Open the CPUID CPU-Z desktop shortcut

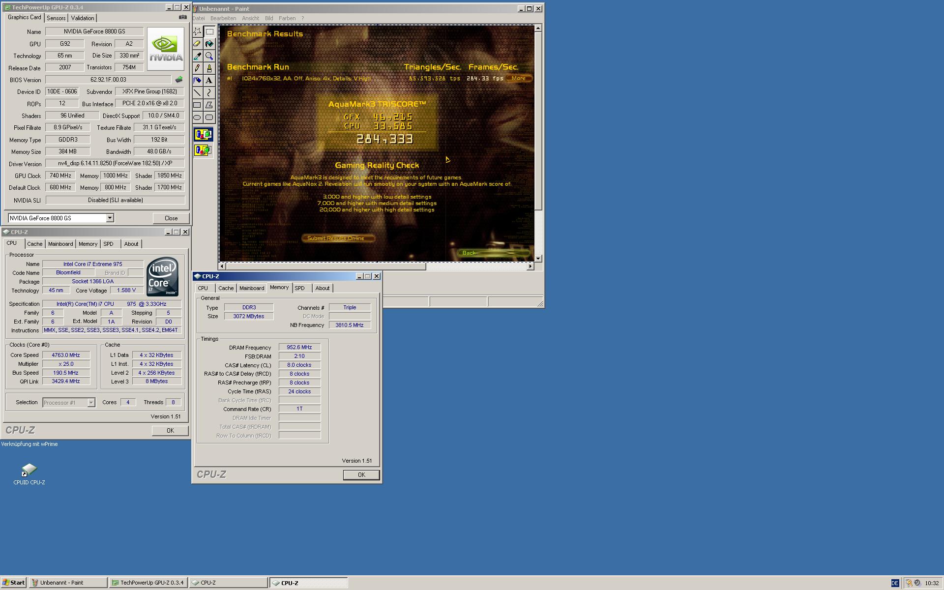pos(29,474)
